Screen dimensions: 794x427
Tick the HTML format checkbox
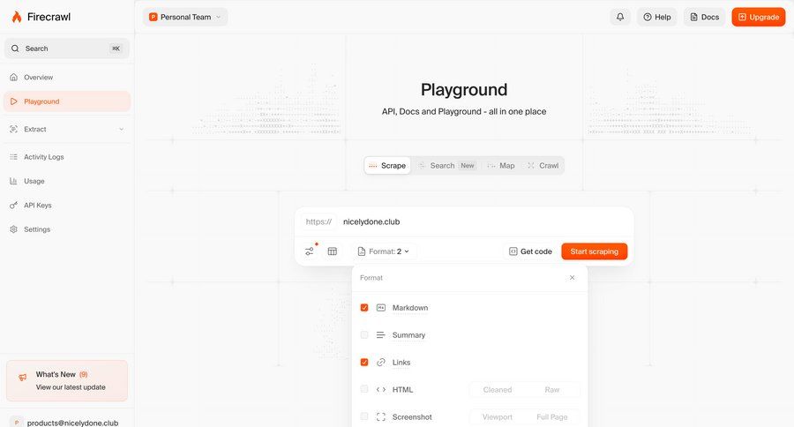click(x=364, y=389)
